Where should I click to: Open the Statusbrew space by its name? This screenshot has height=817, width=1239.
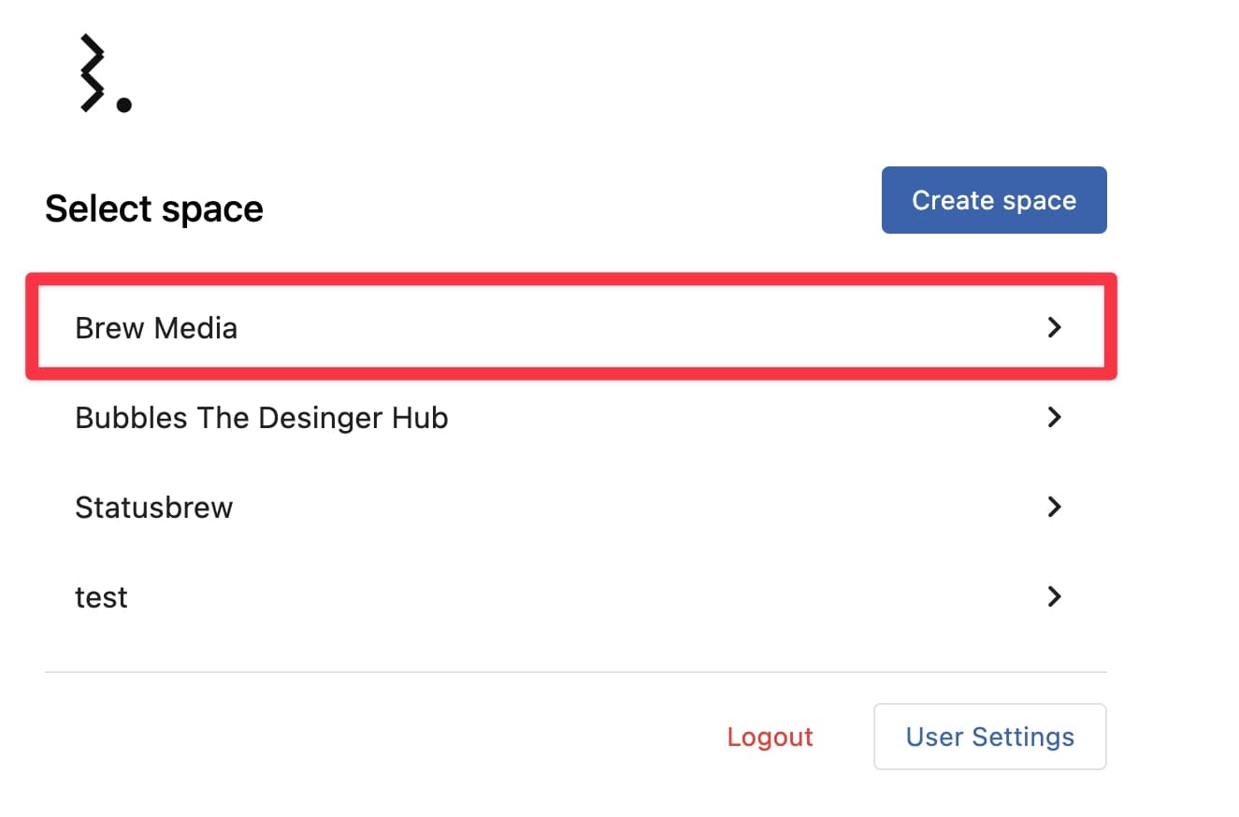pyautogui.click(x=153, y=508)
